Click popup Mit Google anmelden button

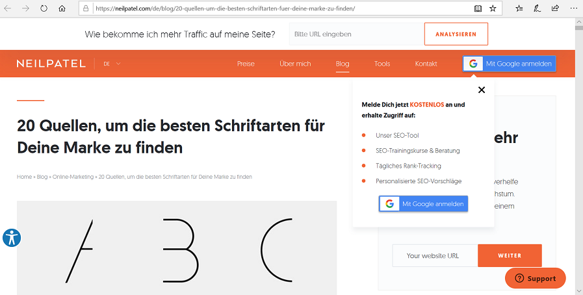(x=424, y=203)
